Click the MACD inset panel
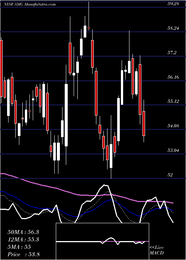Image resolution: width=186 pixels, height=260 pixels. click(x=102, y=241)
